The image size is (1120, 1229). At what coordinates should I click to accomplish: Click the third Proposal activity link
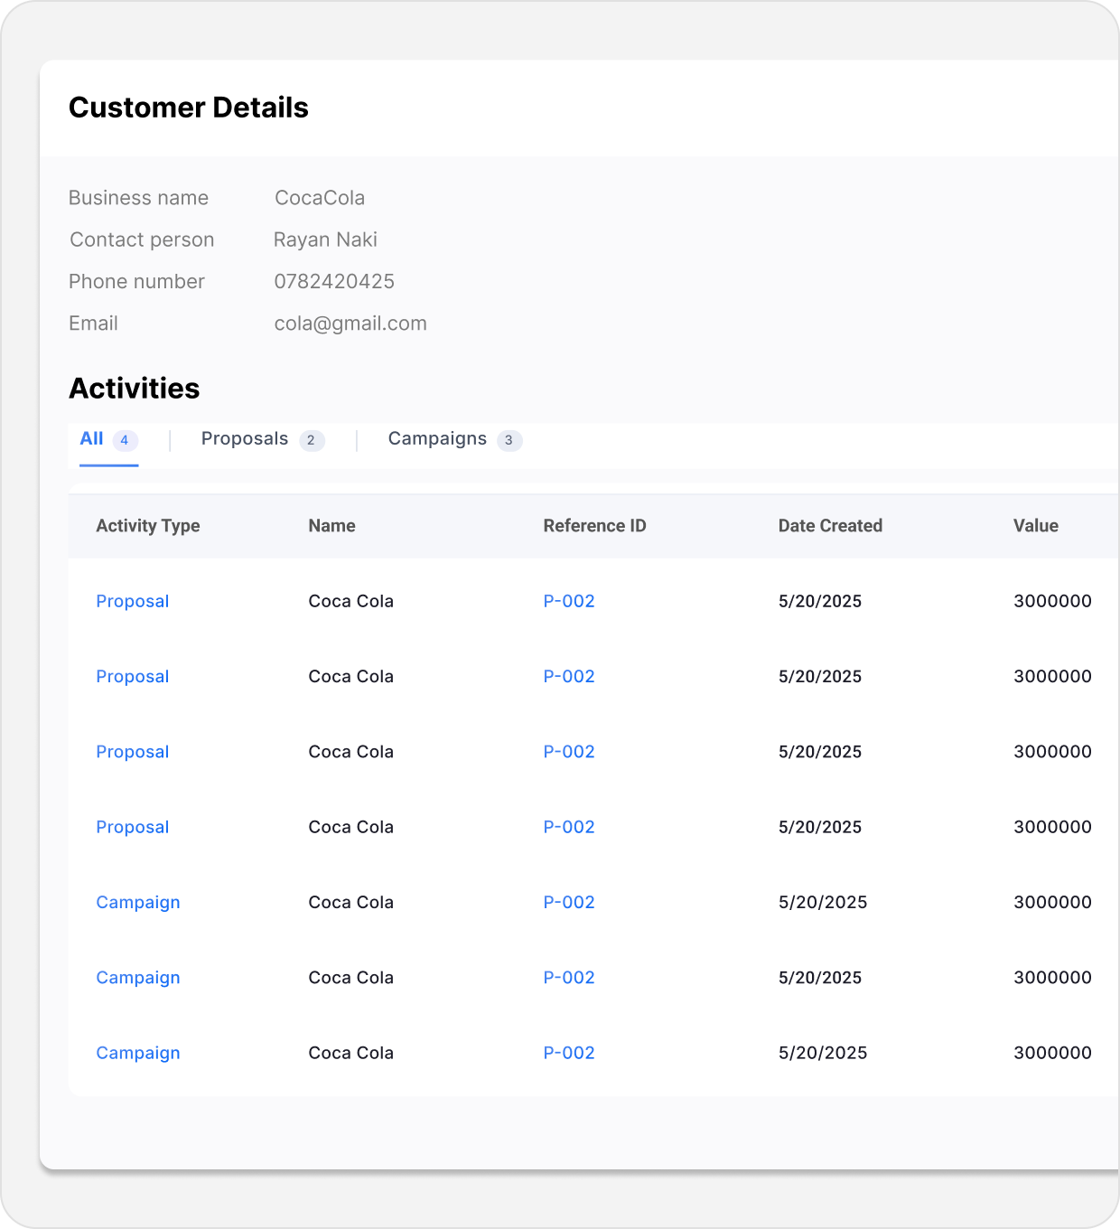click(x=133, y=752)
